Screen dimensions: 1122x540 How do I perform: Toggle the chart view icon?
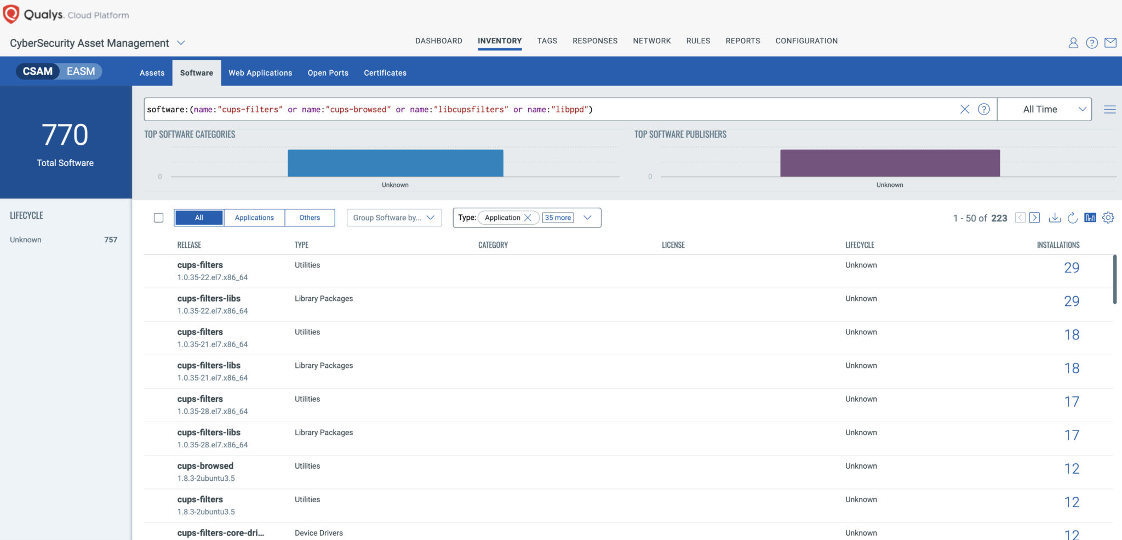coord(1090,218)
